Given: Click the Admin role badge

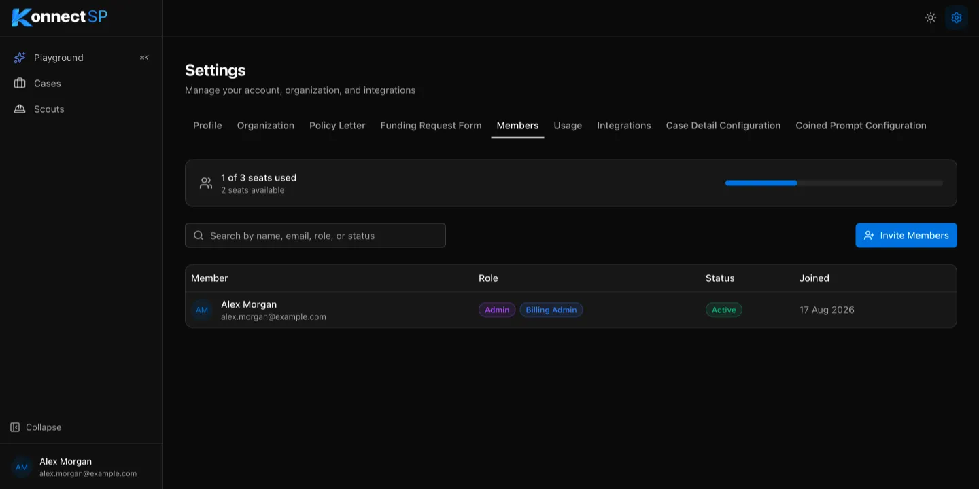Looking at the screenshot, I should pyautogui.click(x=497, y=310).
